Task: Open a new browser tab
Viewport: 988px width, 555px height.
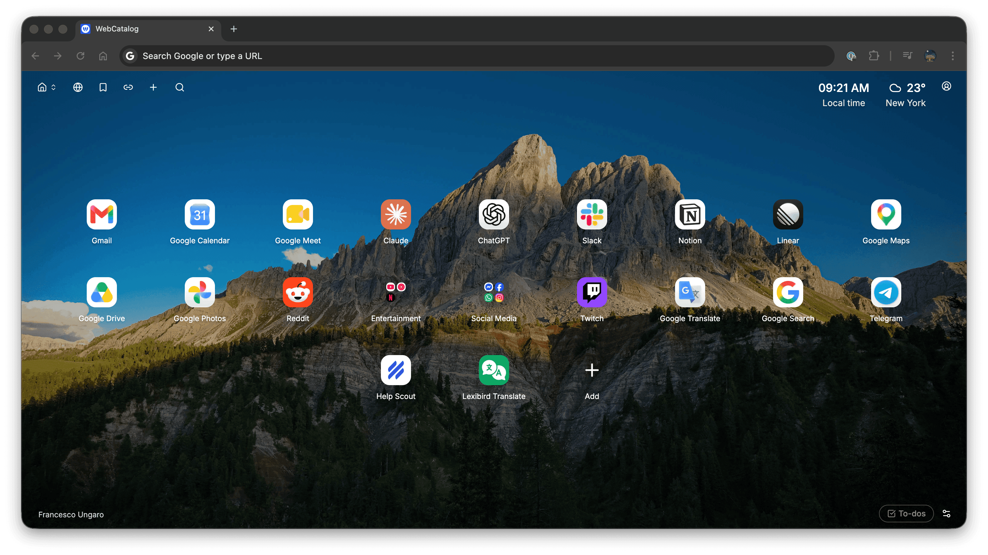Action: (233, 29)
